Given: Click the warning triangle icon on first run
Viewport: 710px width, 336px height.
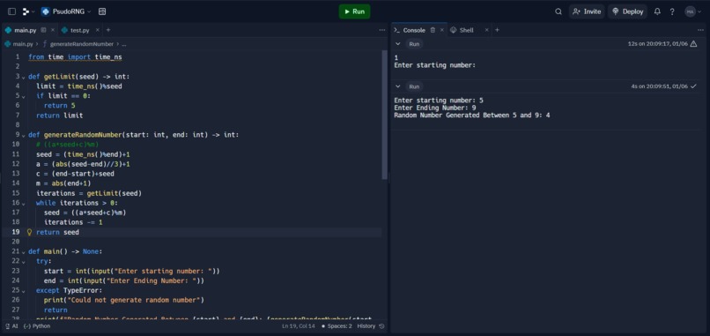Looking at the screenshot, I should pyautogui.click(x=693, y=44).
